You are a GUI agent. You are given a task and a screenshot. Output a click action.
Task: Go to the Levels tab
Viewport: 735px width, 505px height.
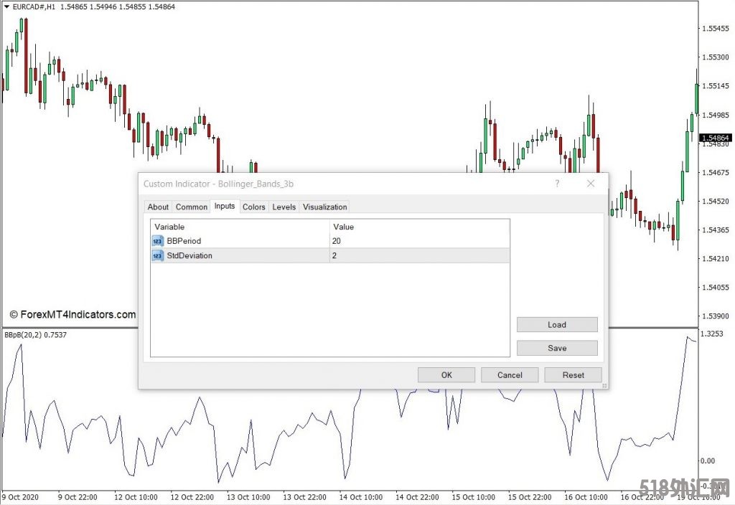coord(284,207)
